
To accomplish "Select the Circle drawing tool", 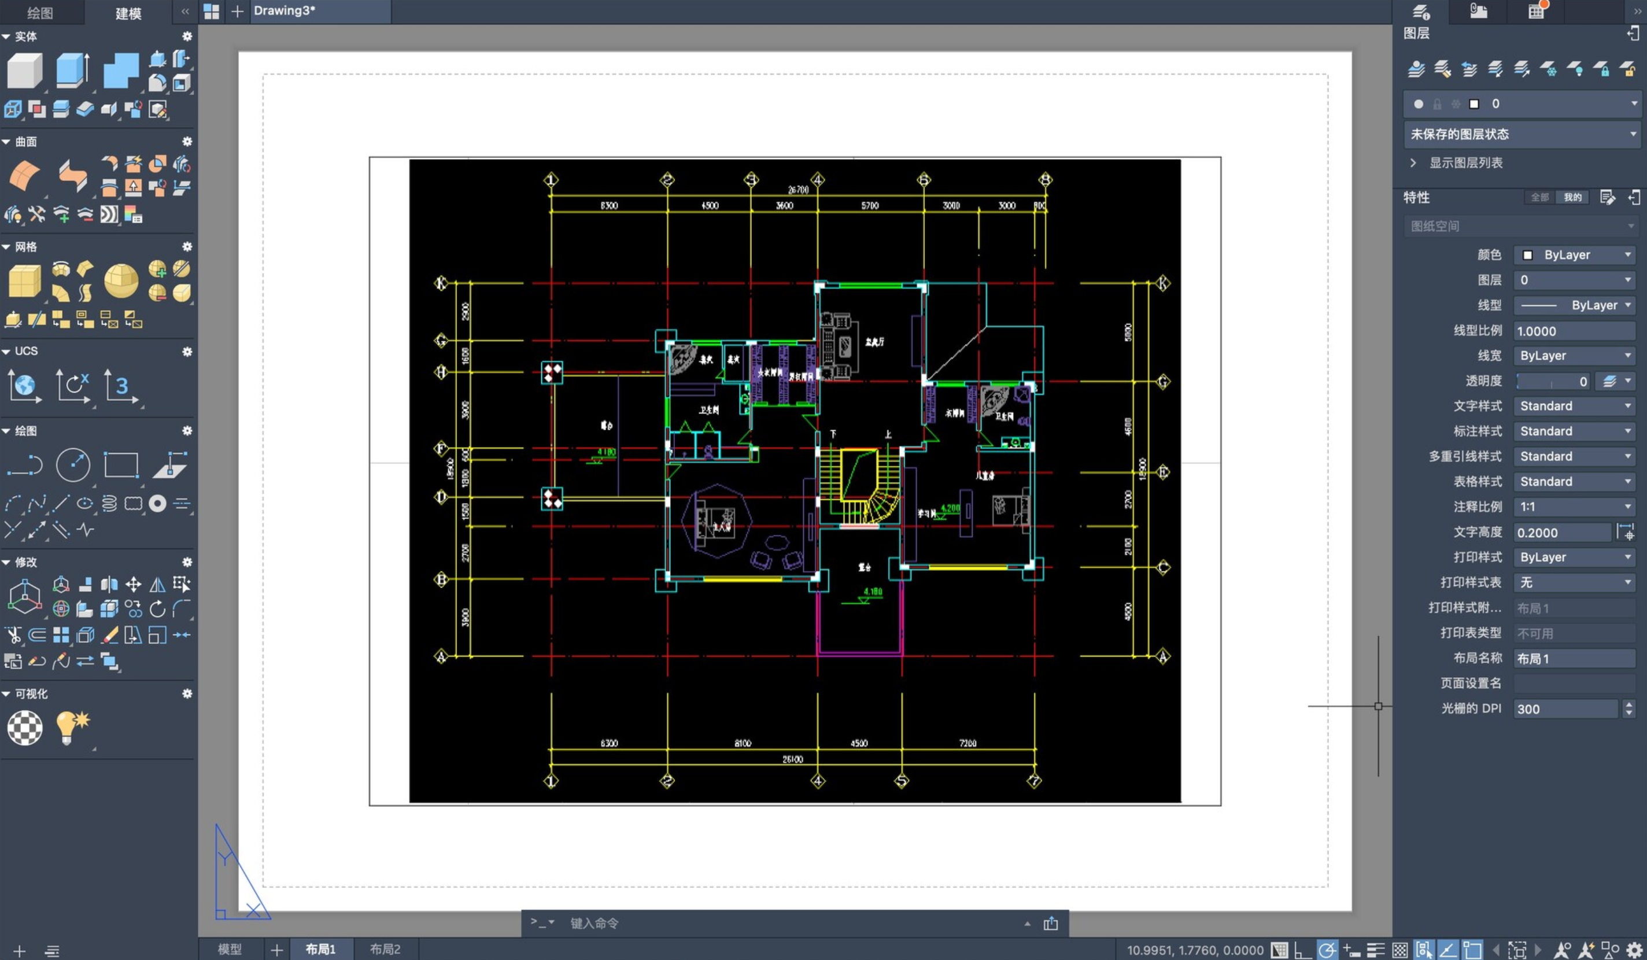I will (73, 466).
